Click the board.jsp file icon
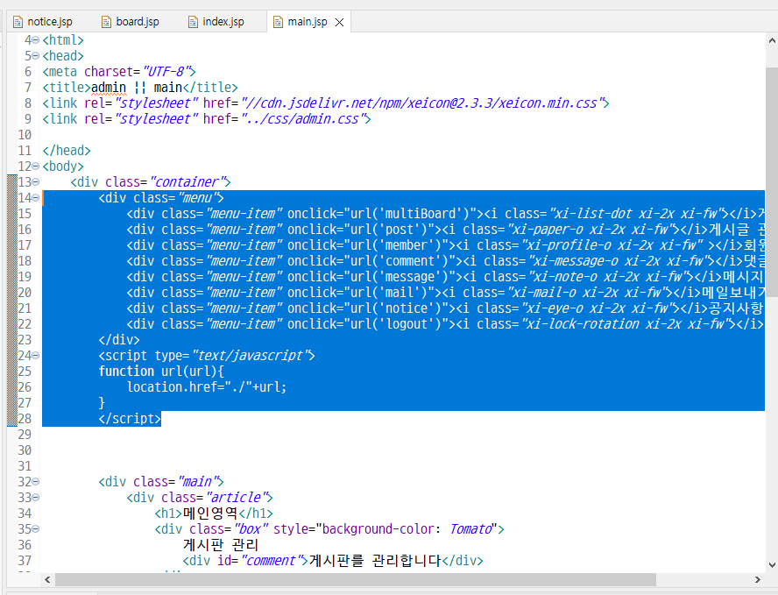778x595 pixels. coord(106,22)
